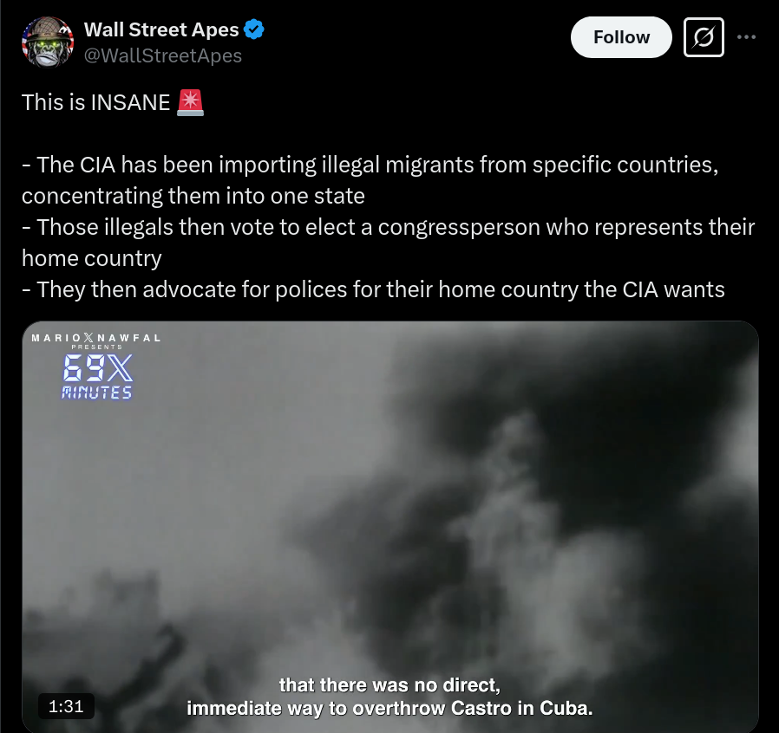Click the 69X Minutes logo in video
This screenshot has height=733, width=779.
(97, 377)
